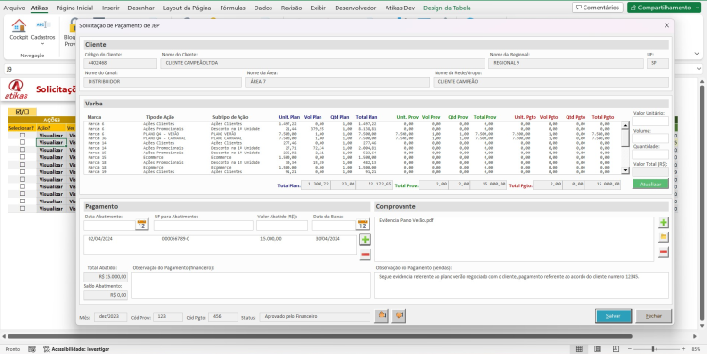This screenshot has height=354, width=707.
Task: Click left arrow of sheet horizontal scrollbar
Action: 4,336
